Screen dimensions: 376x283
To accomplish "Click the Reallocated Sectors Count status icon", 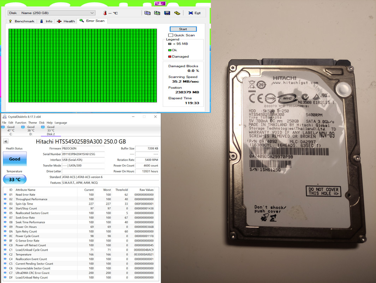I will pyautogui.click(x=5, y=213).
